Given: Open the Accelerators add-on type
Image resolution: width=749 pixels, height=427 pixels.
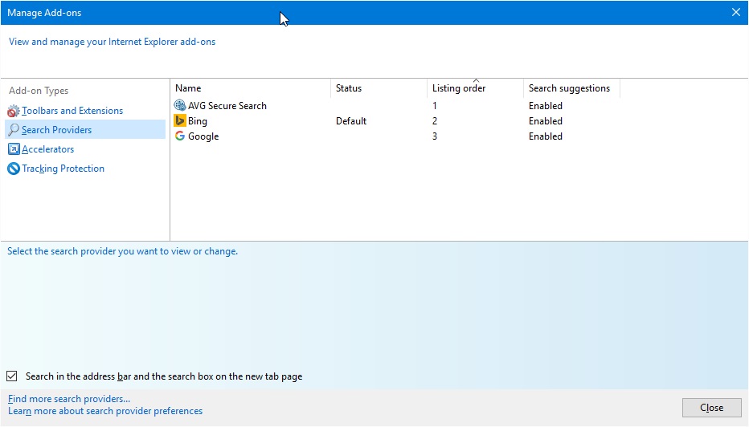Looking at the screenshot, I should [x=47, y=149].
